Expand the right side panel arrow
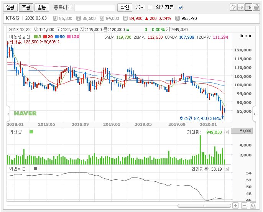263x212 pixels. point(255,114)
